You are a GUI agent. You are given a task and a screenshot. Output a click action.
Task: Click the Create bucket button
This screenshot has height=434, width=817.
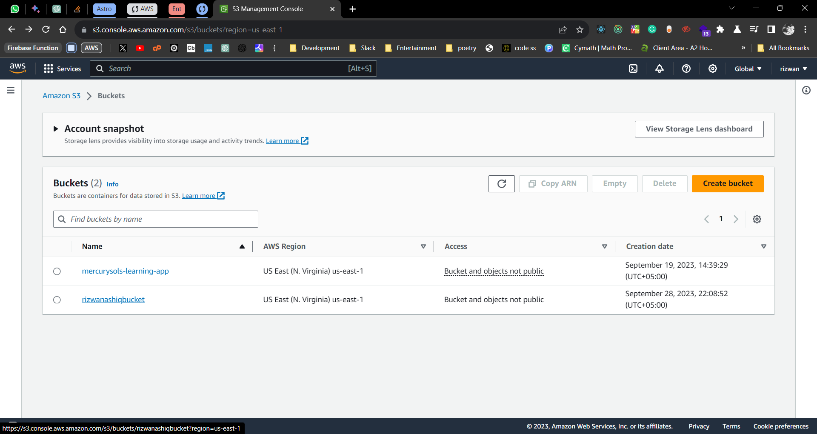pyautogui.click(x=728, y=184)
